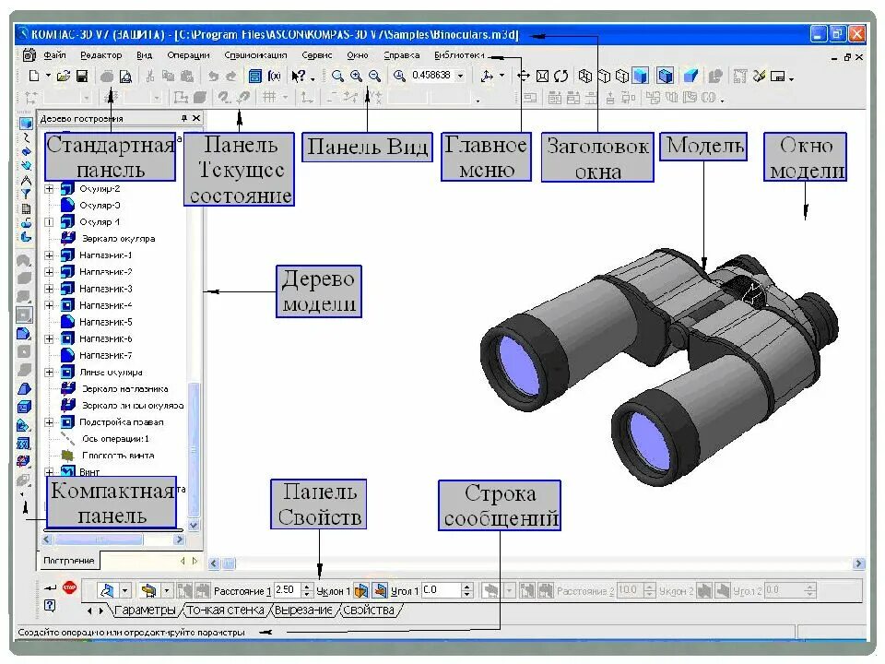
Task: Click the model window horizontal scroll right arrow
Action: tap(858, 563)
